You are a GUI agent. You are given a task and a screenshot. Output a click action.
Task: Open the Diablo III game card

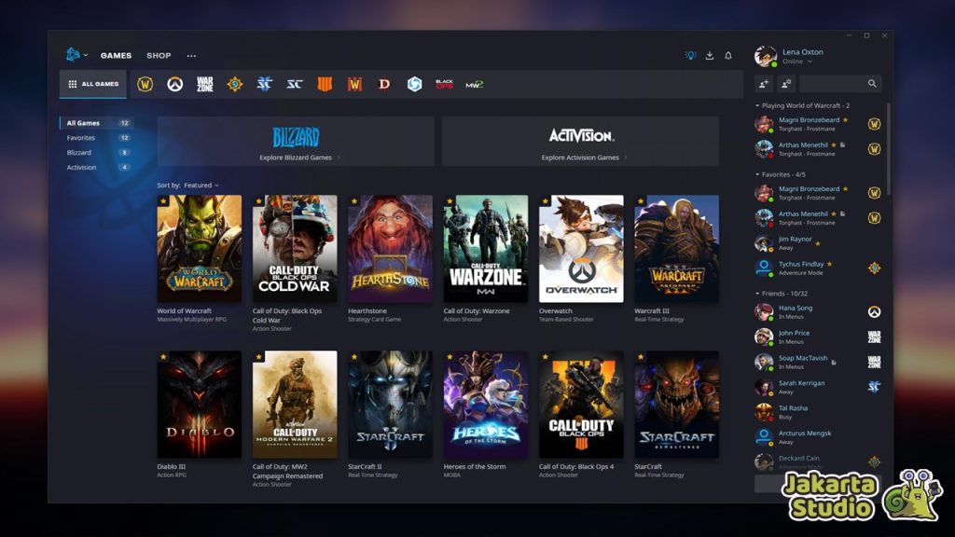[x=200, y=405]
